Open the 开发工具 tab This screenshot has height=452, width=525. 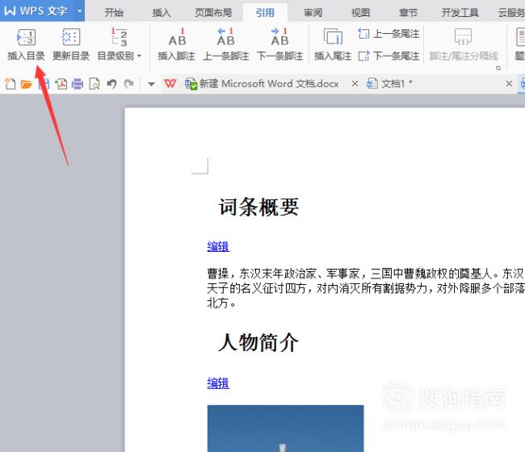460,13
